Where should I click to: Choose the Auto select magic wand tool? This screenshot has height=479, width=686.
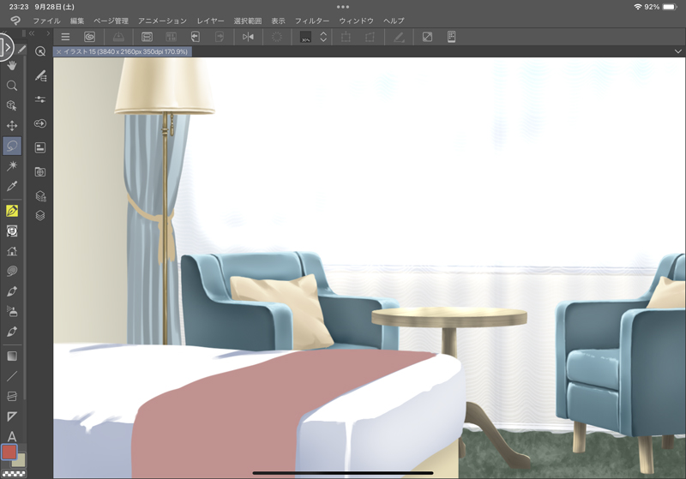pyautogui.click(x=12, y=165)
